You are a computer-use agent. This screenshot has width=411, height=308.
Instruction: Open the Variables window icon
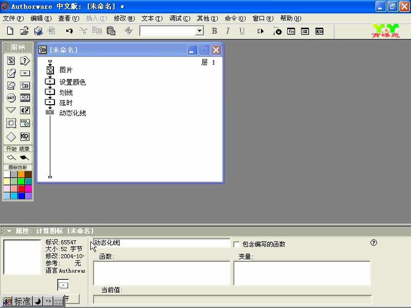[x=305, y=31]
